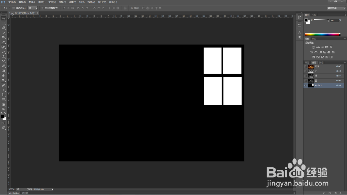Add an Exposure adjustment

coord(327,47)
